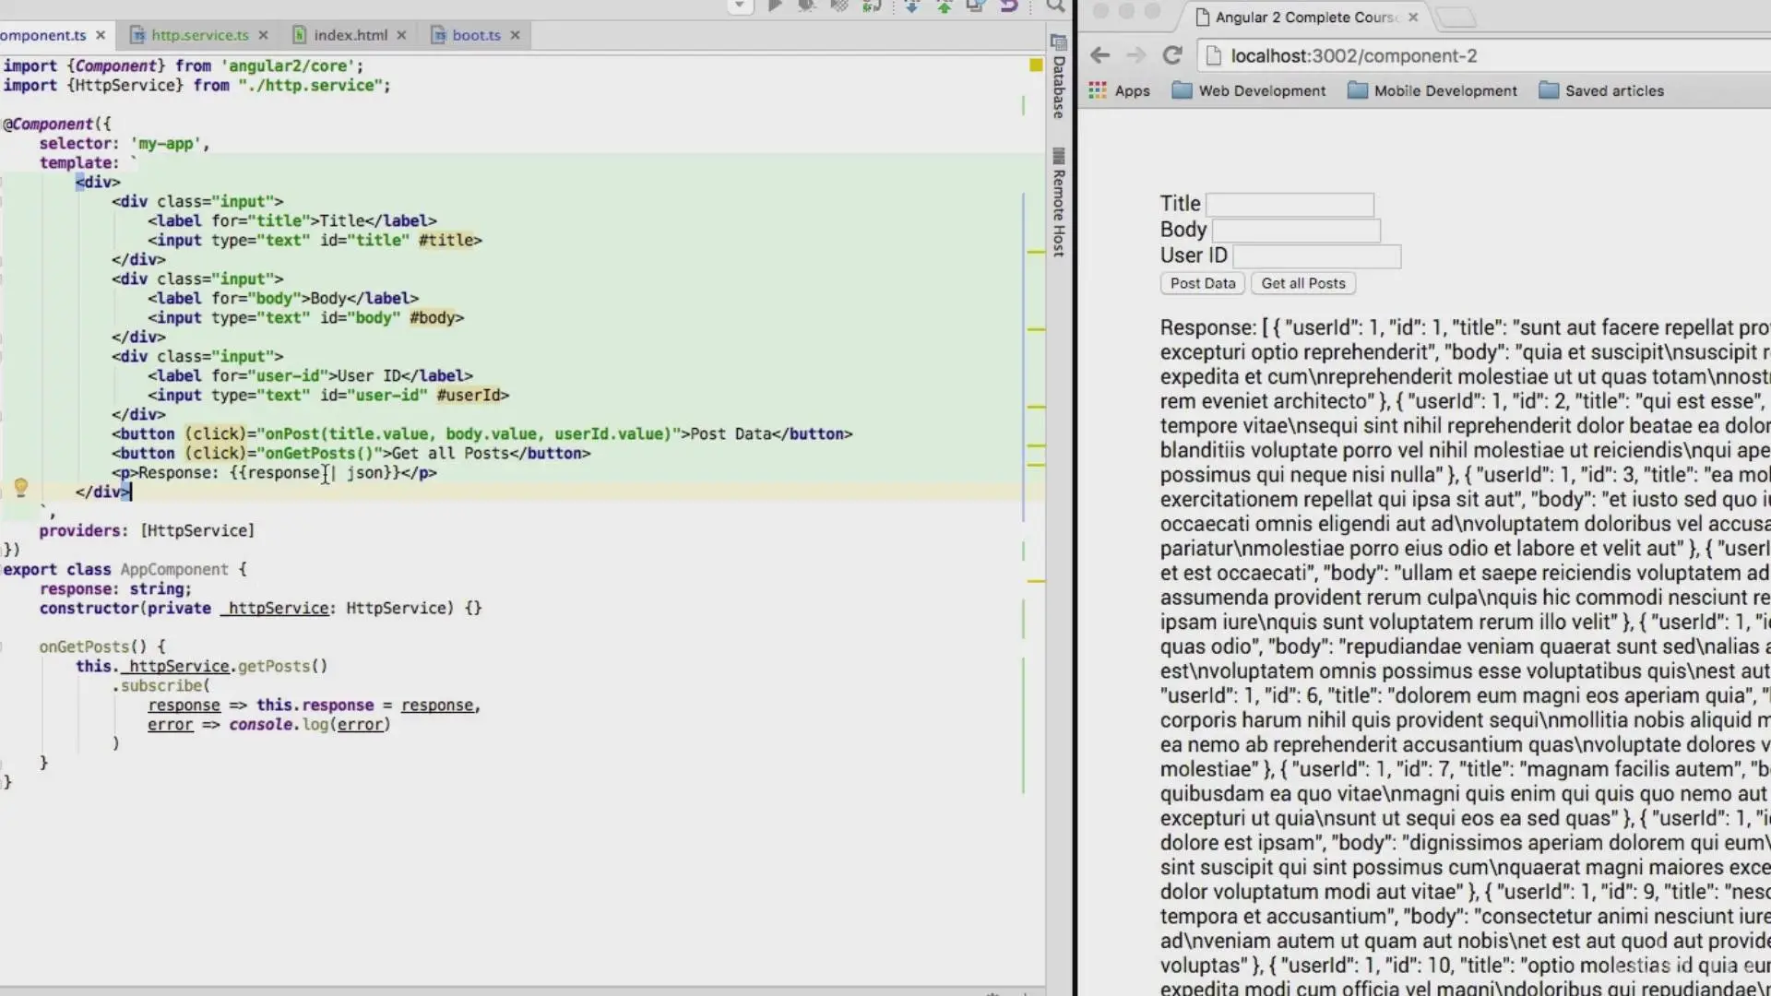The height and width of the screenshot is (996, 1771).
Task: Click the Run with Coverage icon
Action: pyautogui.click(x=839, y=6)
